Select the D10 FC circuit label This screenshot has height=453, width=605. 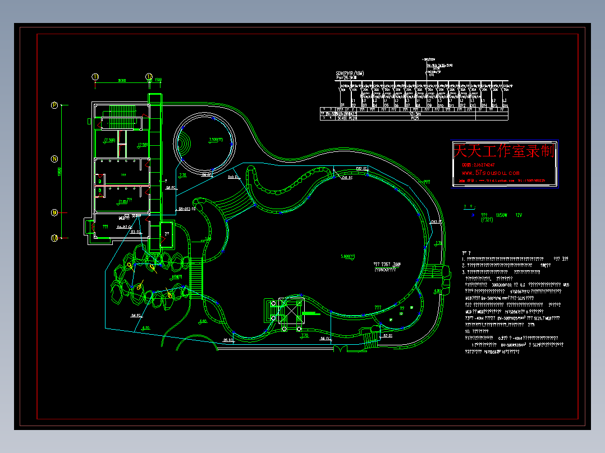point(233,177)
